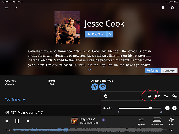Click the volume slider track
The width and height of the screenshot is (179, 134).
[140, 108]
